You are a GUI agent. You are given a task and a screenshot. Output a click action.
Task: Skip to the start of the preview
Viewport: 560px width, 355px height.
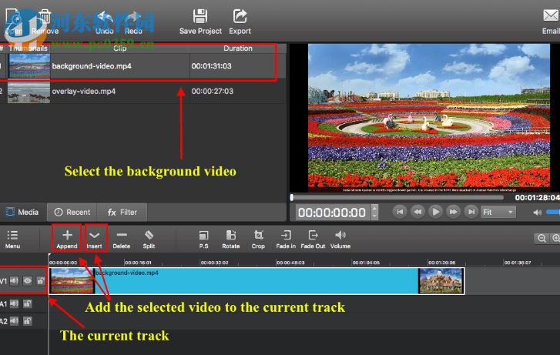pos(400,212)
